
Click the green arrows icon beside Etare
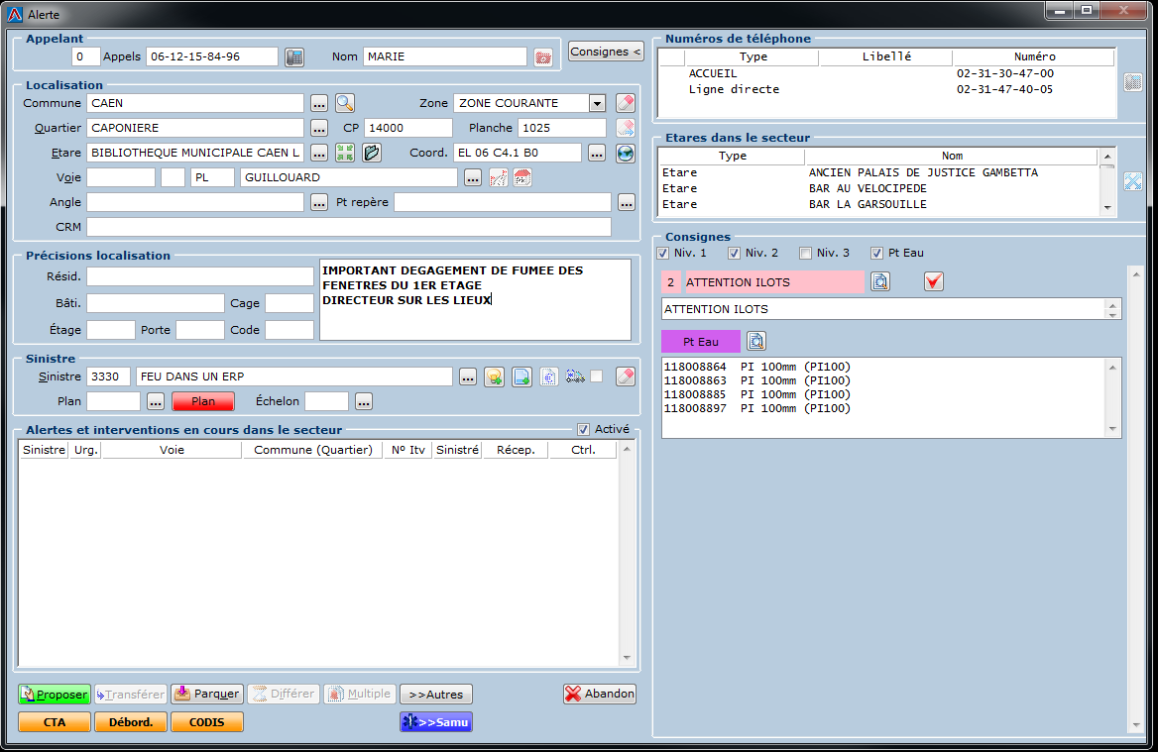345,153
